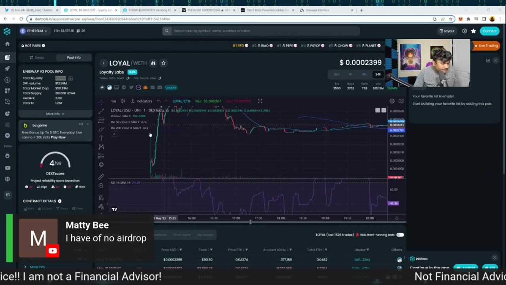Select the 5m stats interval

tap(337, 74)
